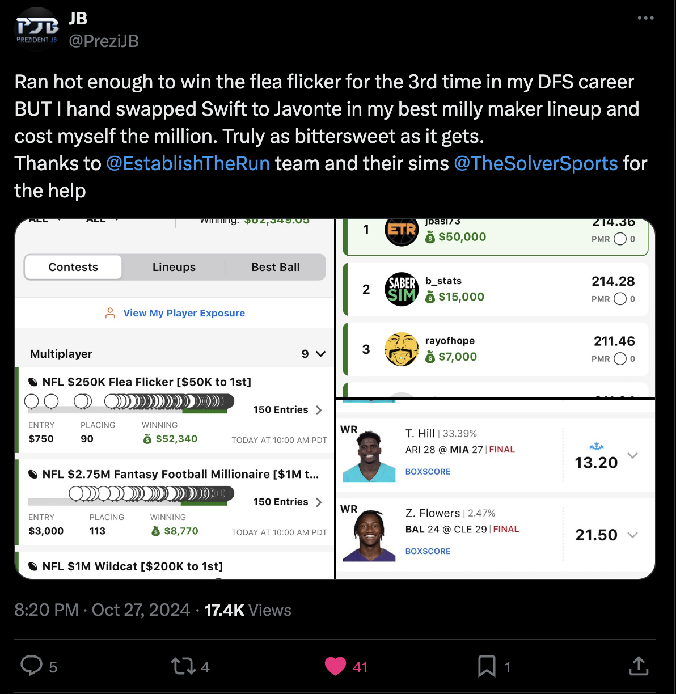This screenshot has height=694, width=676.
Task: Expand Z. Flowers player row chevron
Action: click(633, 535)
